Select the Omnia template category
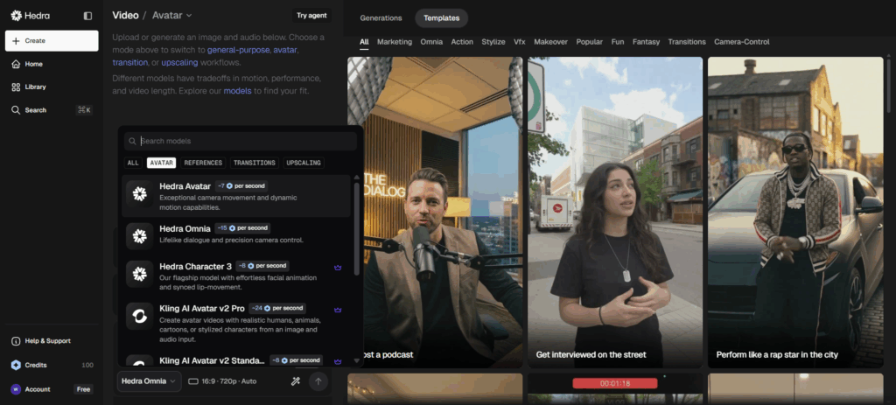 tap(431, 42)
